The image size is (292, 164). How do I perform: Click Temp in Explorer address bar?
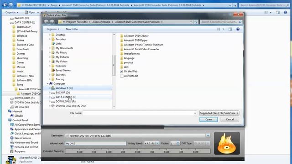coord(54,5)
